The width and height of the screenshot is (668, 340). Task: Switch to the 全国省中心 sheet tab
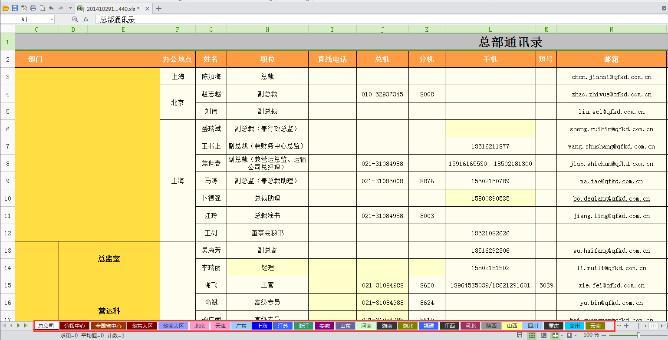[x=109, y=326]
